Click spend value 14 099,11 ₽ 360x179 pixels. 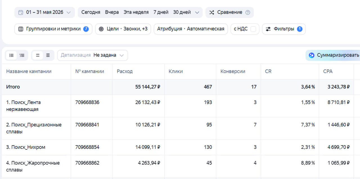tap(148, 147)
